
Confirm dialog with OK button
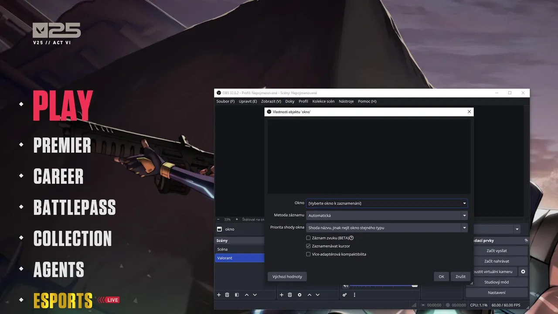coord(442,276)
